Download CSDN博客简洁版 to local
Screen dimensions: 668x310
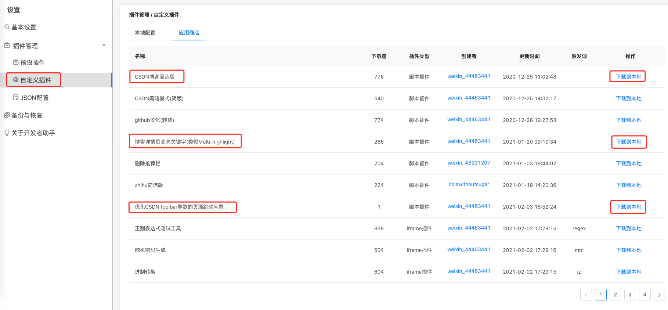[x=629, y=77]
